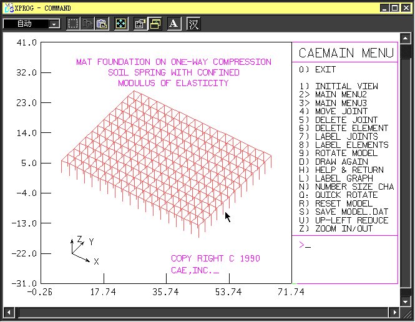Viewport: 415px width, 322px height.
Task: Open the Properties toolbar icon
Action: click(x=140, y=24)
